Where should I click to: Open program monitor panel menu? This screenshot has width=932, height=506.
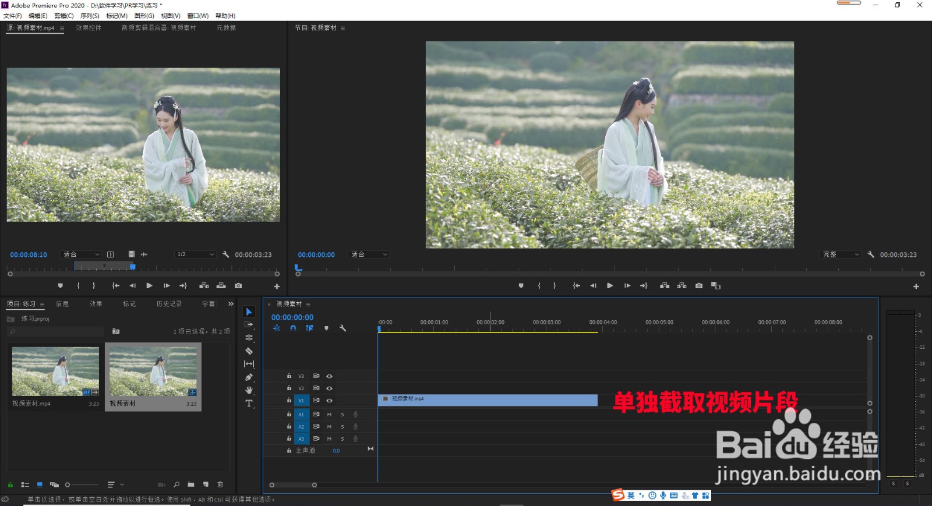(x=343, y=28)
